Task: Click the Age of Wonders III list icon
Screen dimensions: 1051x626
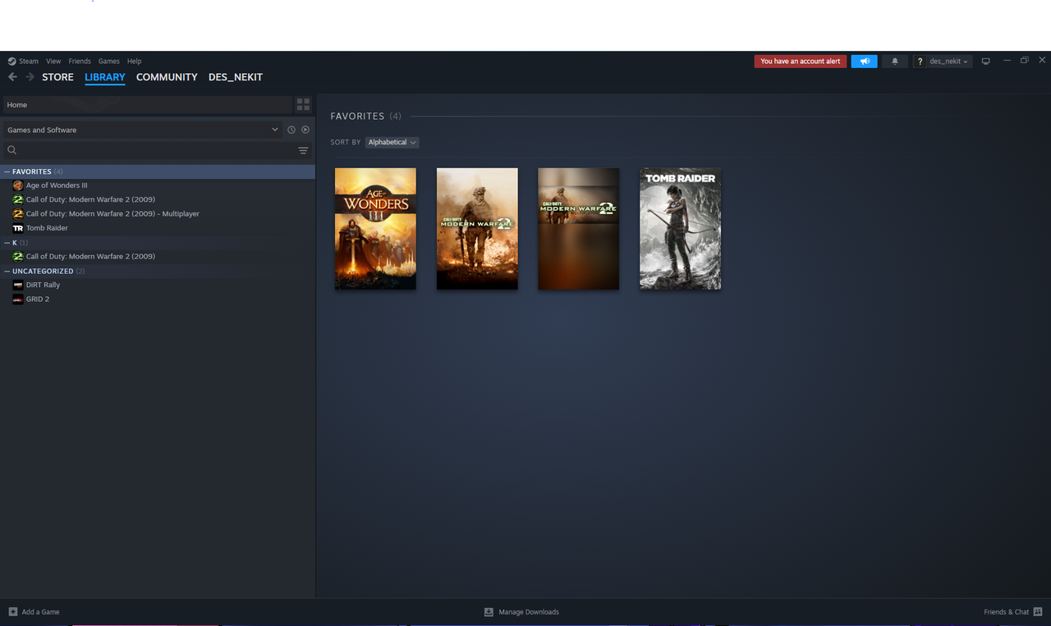Action: (x=18, y=185)
